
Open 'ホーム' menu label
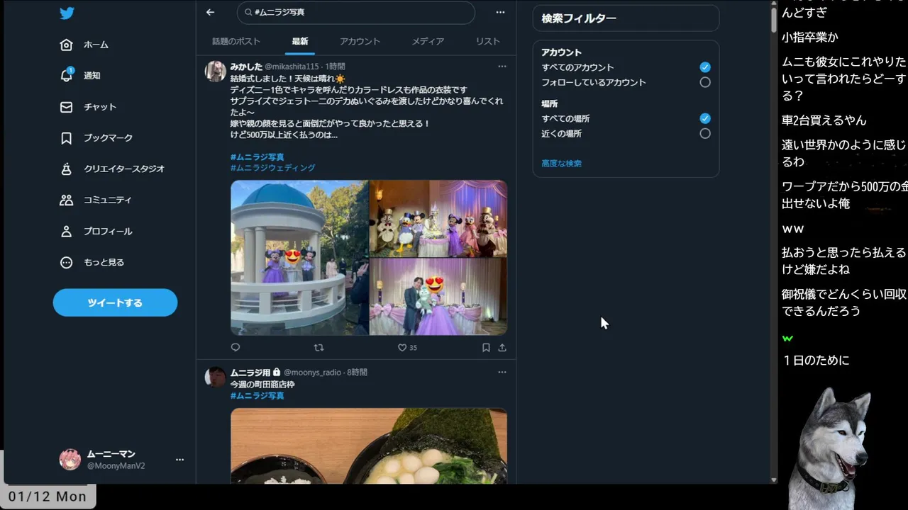(96, 45)
